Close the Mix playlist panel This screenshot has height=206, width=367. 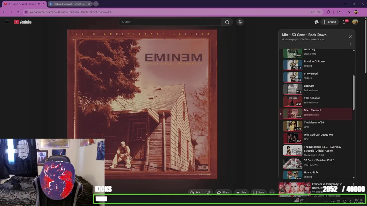coord(350,37)
